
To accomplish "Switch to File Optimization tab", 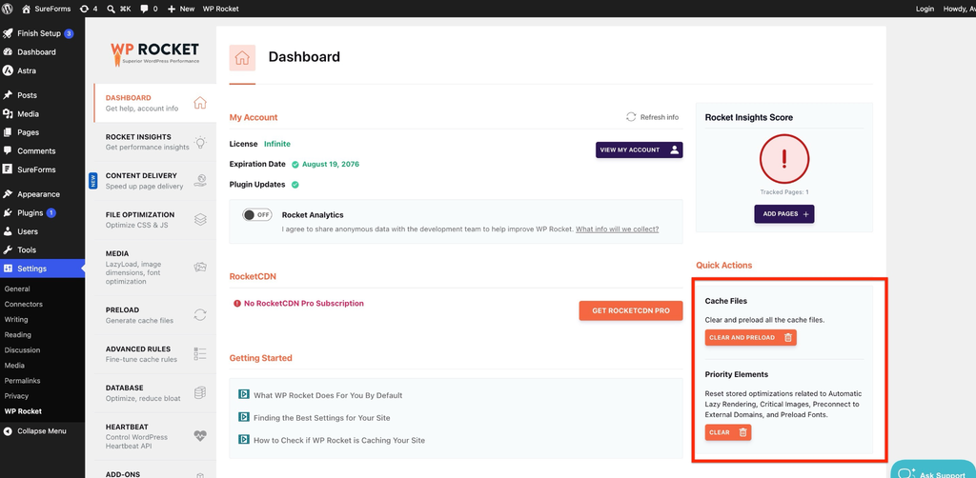I will 155,219.
